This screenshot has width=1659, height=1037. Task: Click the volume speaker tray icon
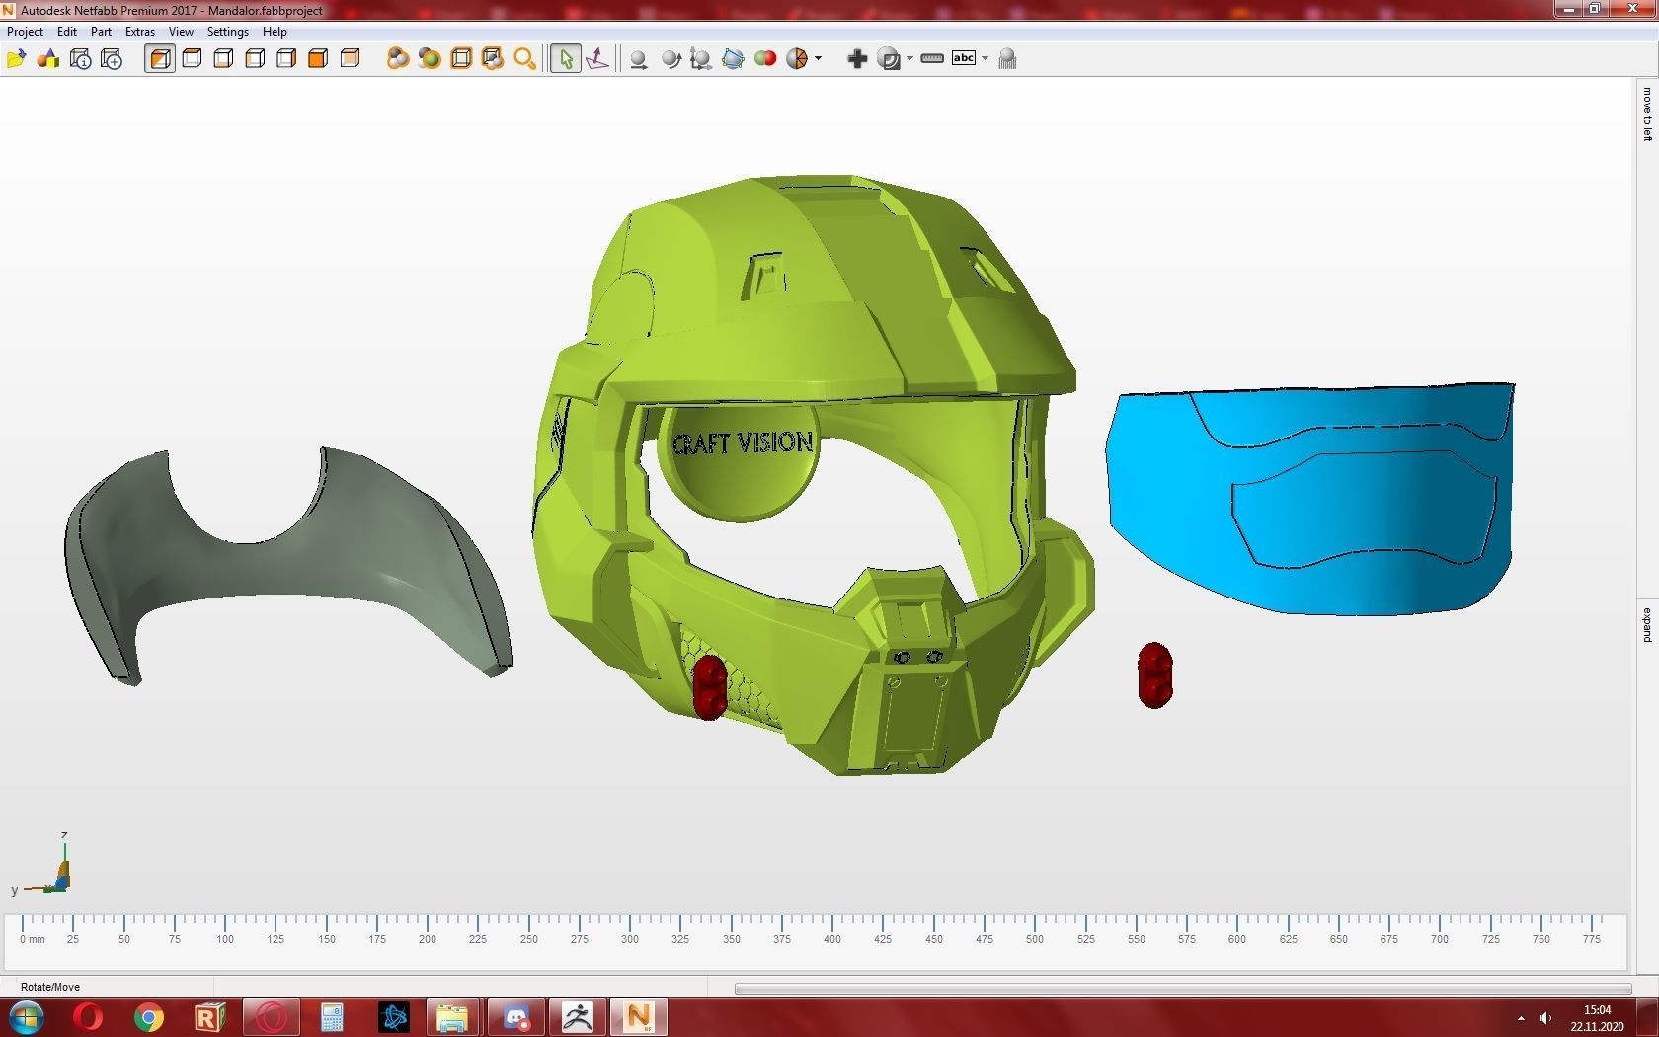point(1545,1018)
